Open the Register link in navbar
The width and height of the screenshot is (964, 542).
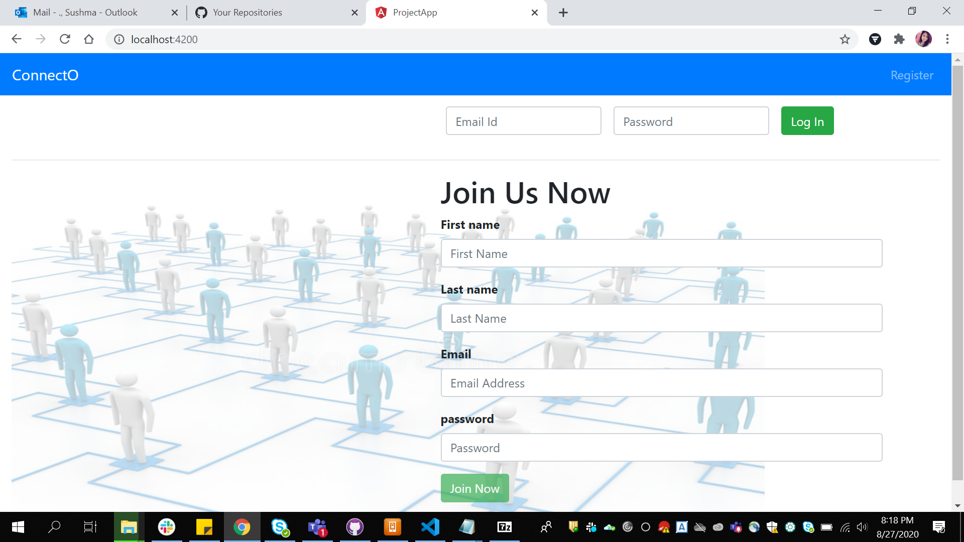(x=912, y=75)
